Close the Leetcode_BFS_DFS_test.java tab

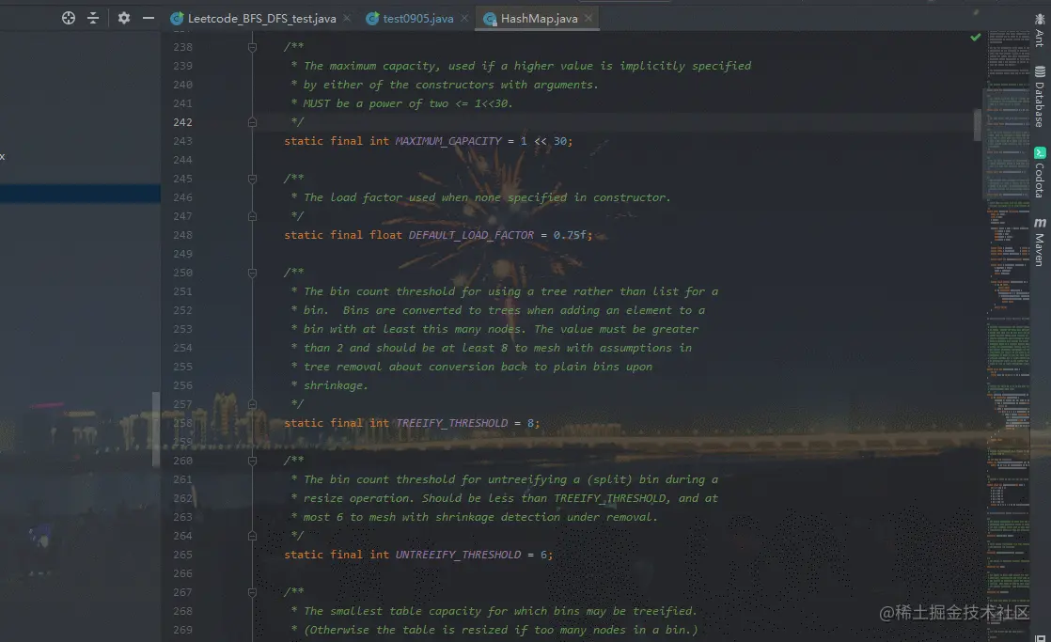coord(347,18)
